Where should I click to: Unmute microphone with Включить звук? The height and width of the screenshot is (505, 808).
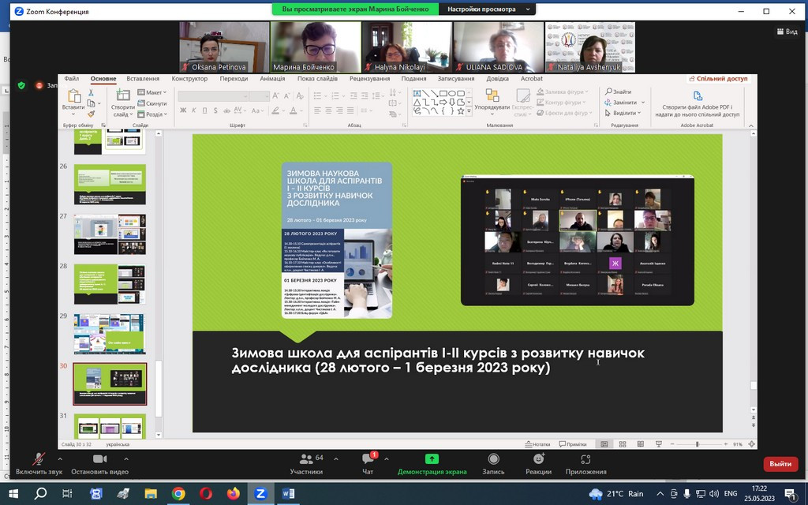39,462
